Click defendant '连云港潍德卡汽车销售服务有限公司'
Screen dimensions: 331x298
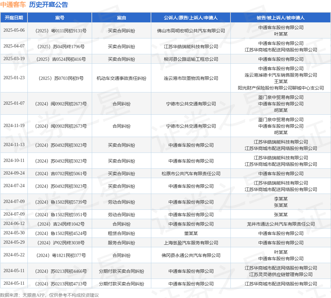pos(281,75)
